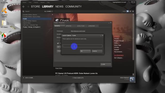Select Crysis in the games list
Screen dimensions: 165x93
click(x=37, y=19)
